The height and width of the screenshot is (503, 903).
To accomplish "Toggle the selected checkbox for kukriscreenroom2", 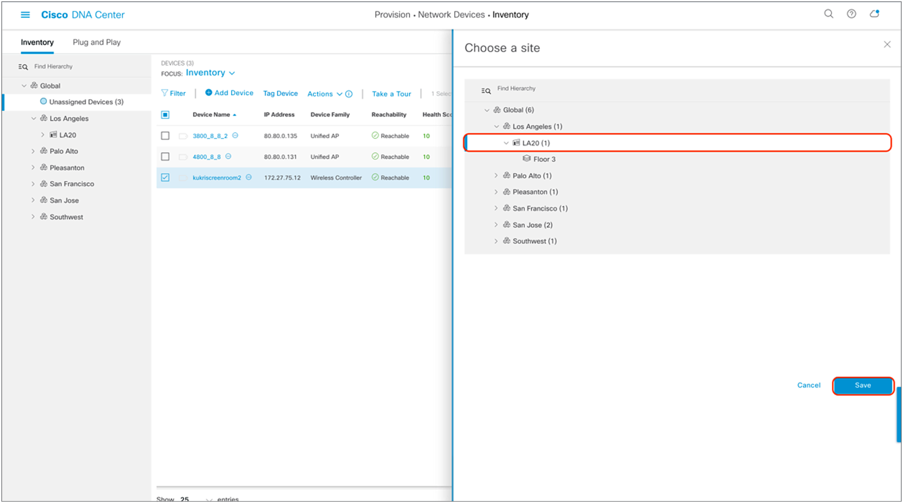I will (165, 178).
